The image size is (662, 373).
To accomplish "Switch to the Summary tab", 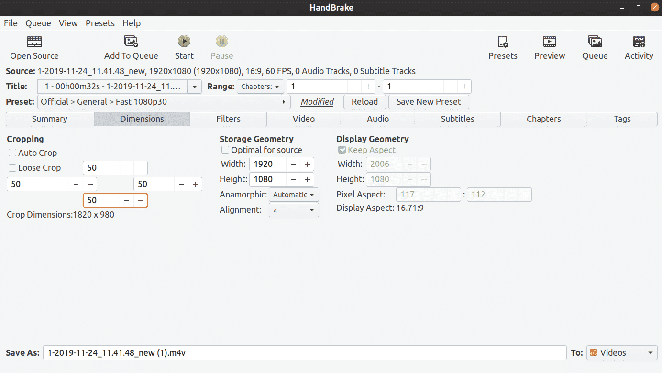I will tap(50, 119).
